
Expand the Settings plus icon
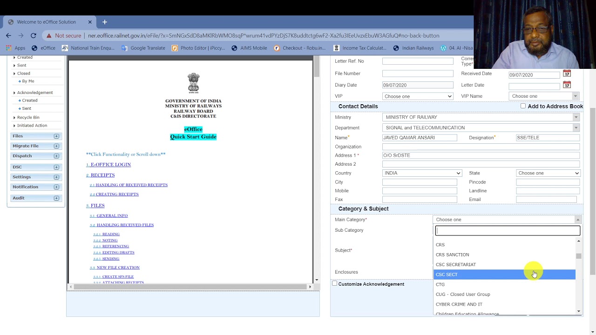point(56,177)
